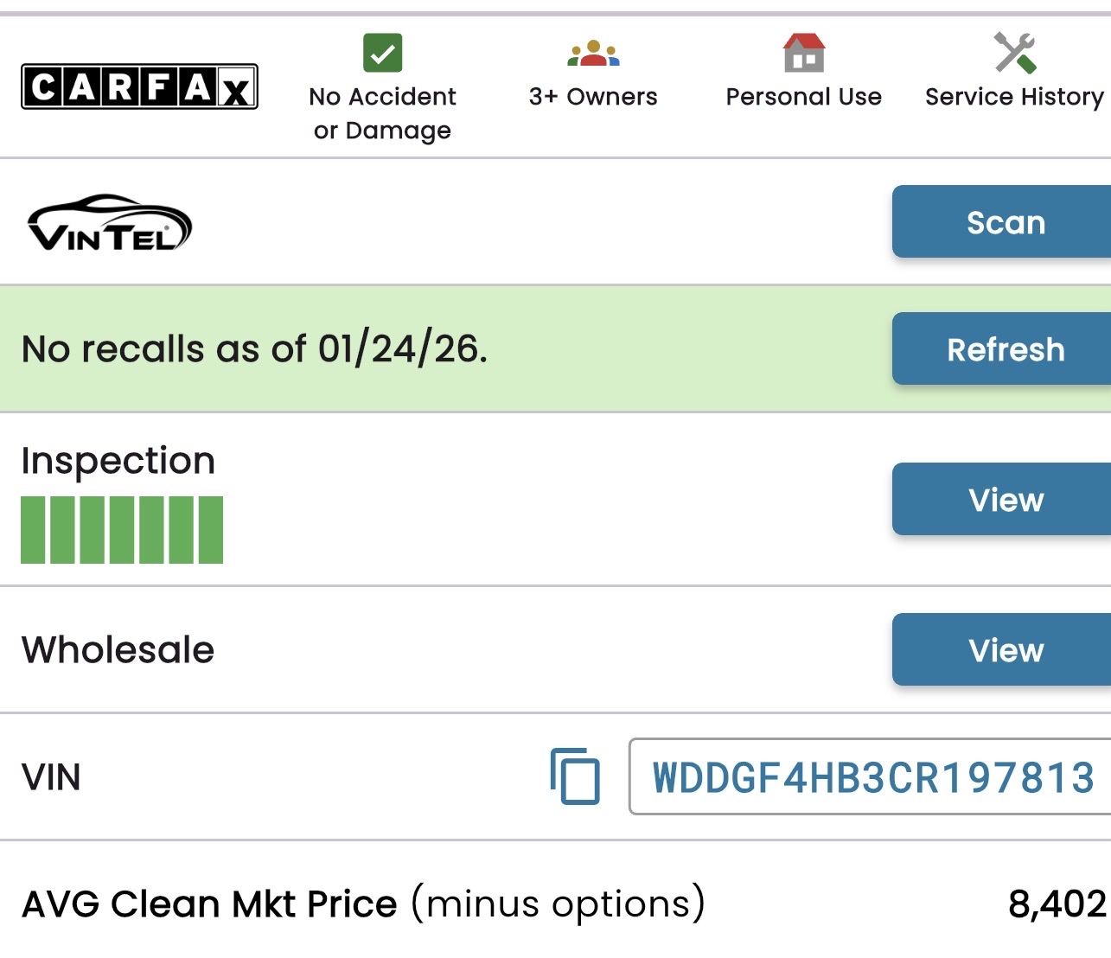
Task: Select the Wholesale row label
Action: (118, 650)
